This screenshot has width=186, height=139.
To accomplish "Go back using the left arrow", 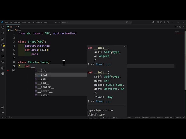I will pyautogui.click(x=56, y=22).
